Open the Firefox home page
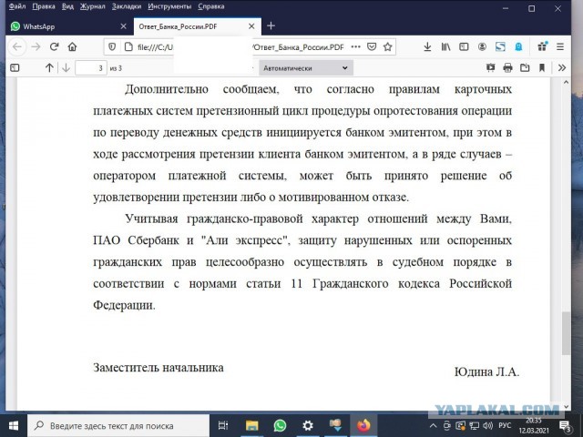The width and height of the screenshot is (583, 437). coord(72,46)
